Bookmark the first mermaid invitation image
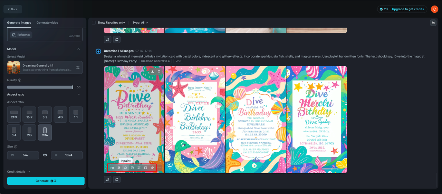This screenshot has width=442, height=194. coord(159,72)
